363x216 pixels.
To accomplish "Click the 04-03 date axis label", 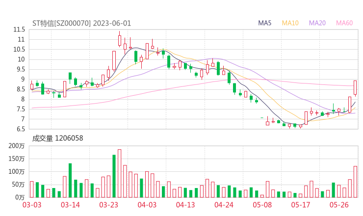I will click(147, 205).
